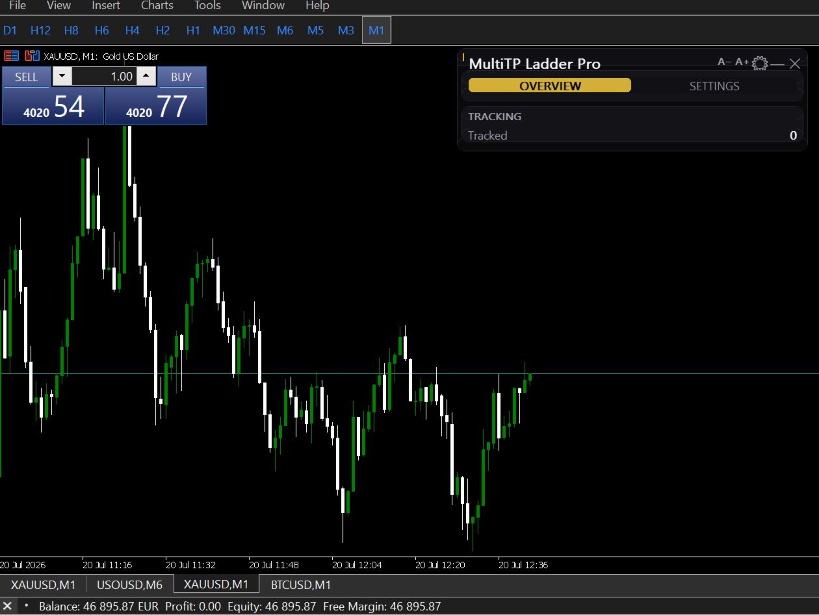This screenshot has height=615, width=819.
Task: Increase panel font size with A+
Action: [742, 62]
